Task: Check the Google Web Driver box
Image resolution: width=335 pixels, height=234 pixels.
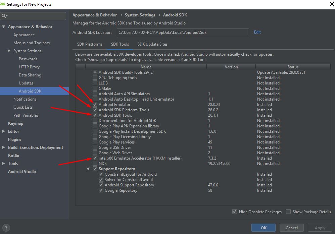Action: (x=95, y=153)
